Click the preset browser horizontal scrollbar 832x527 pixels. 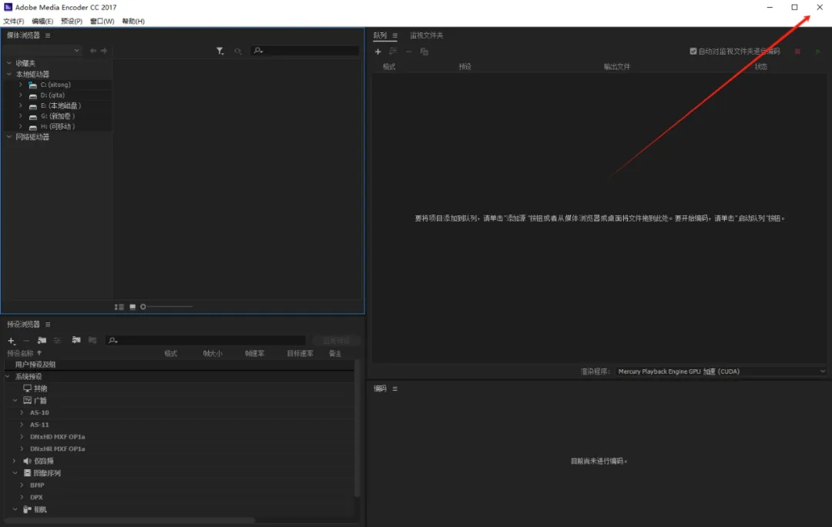click(130, 520)
